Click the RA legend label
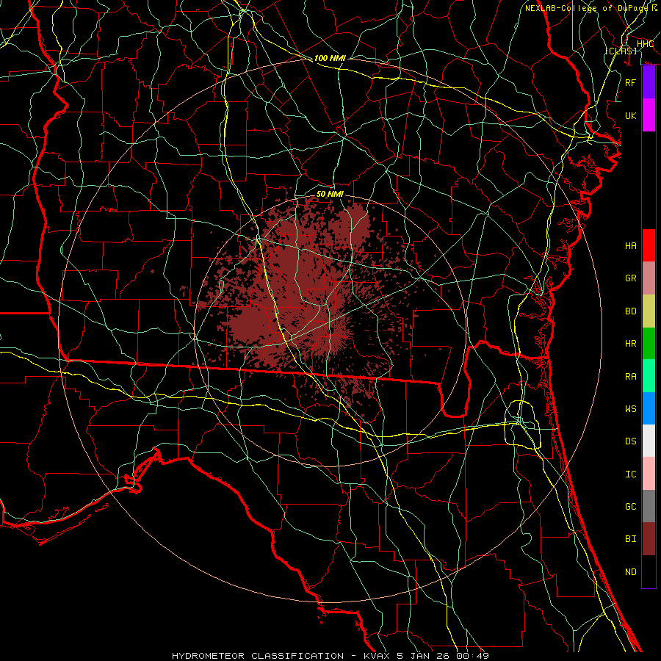Viewport: 661px width, 661px height. (x=631, y=377)
